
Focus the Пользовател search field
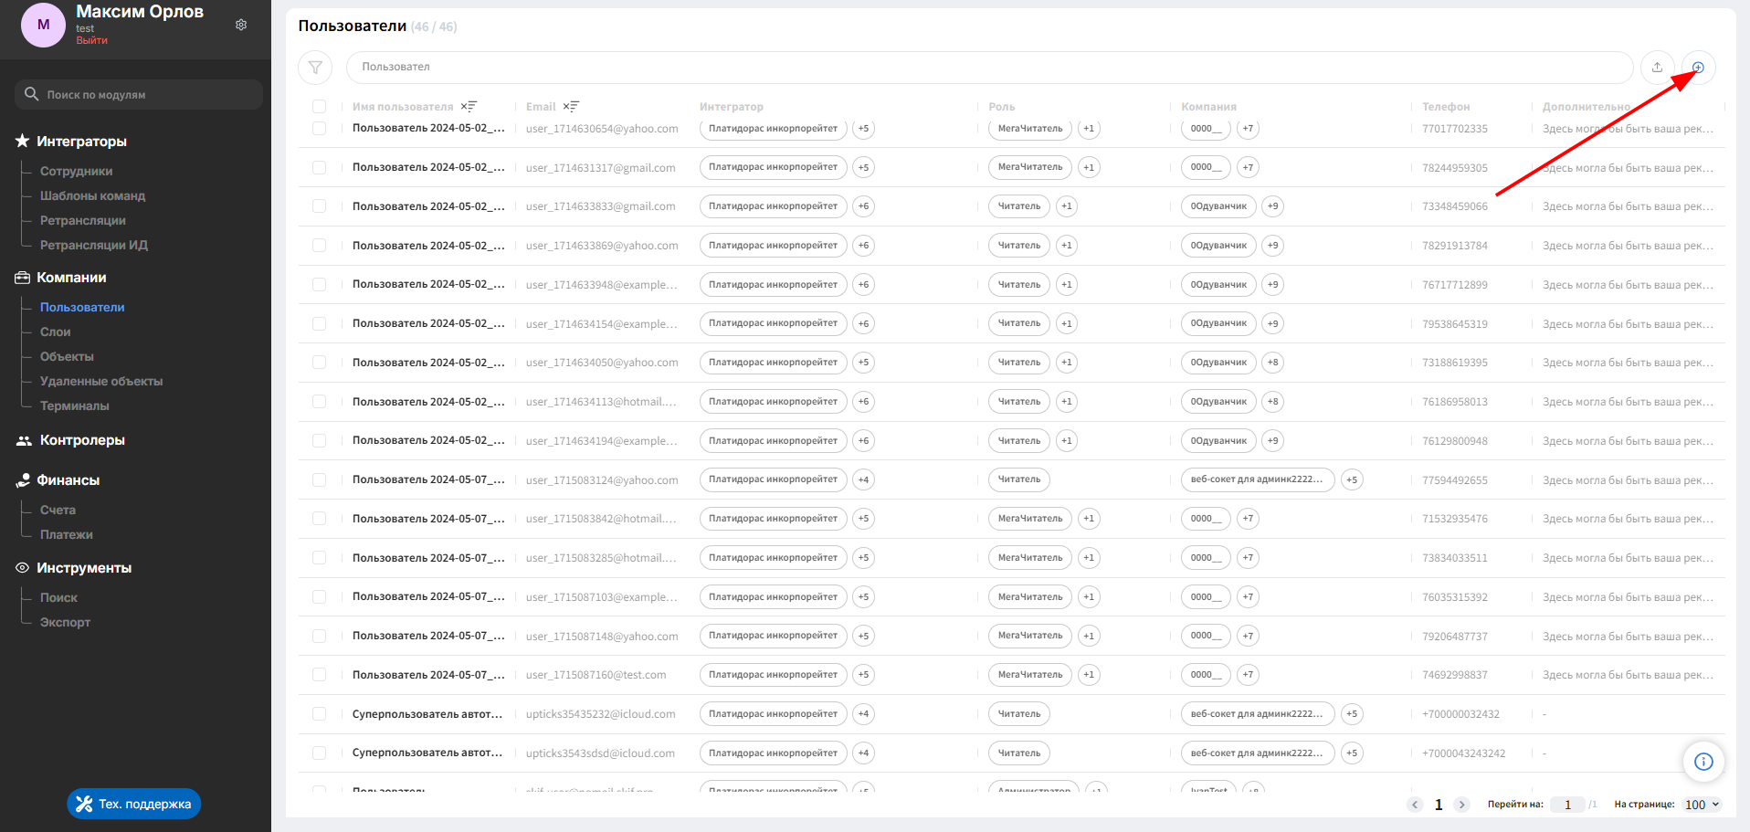[989, 67]
